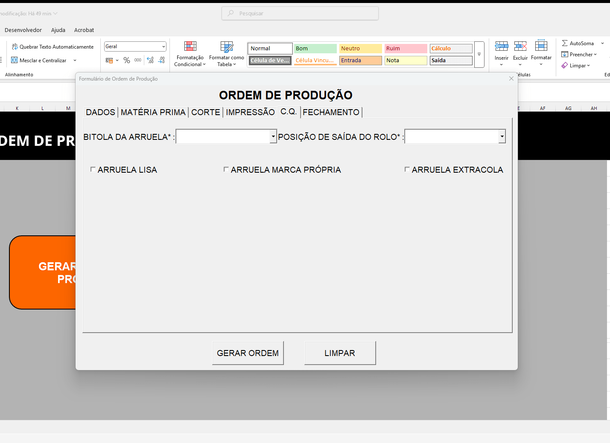Image resolution: width=610 pixels, height=443 pixels.
Task: Switch to FECHAMENTO tab
Action: pyautogui.click(x=331, y=112)
